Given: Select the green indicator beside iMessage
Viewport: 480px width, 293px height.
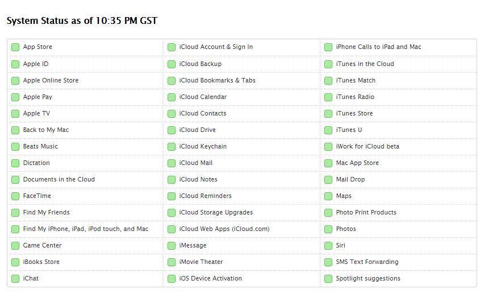Looking at the screenshot, I should (x=172, y=246).
